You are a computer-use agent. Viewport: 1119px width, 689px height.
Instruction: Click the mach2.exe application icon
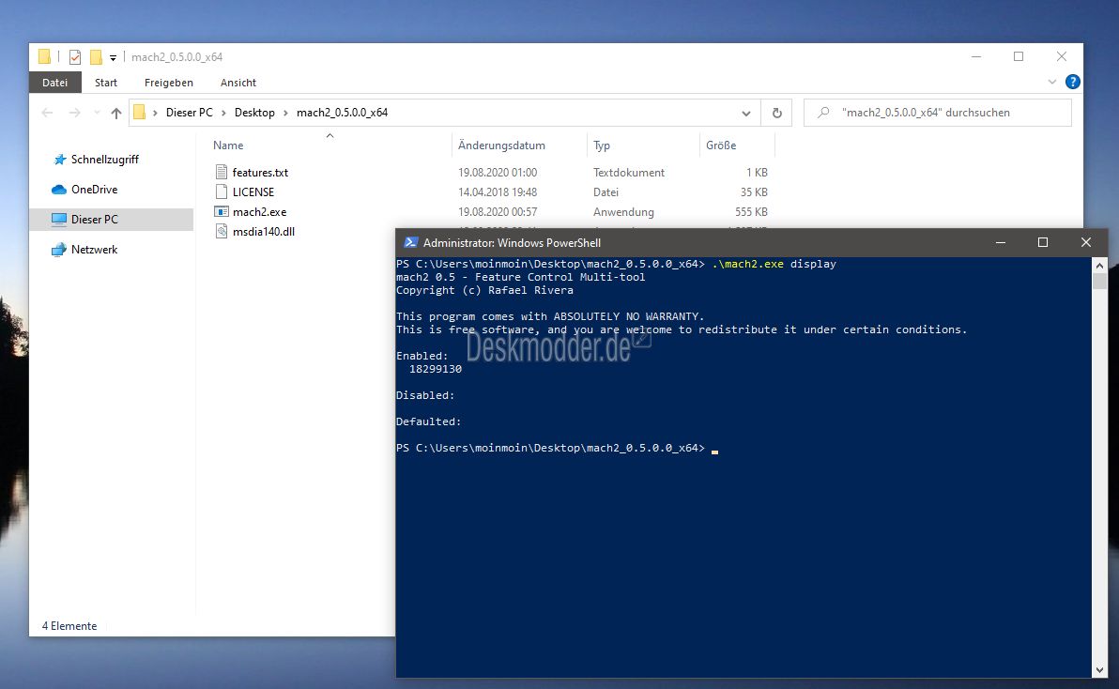222,212
